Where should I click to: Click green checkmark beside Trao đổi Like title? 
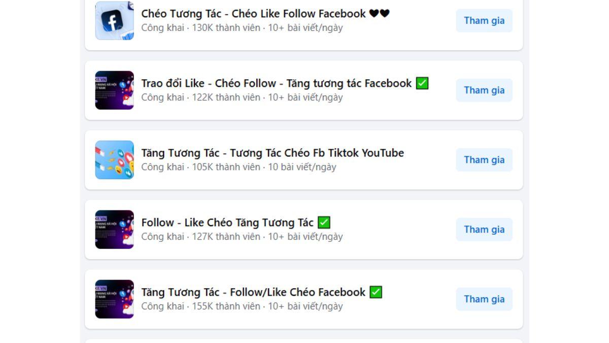(422, 83)
